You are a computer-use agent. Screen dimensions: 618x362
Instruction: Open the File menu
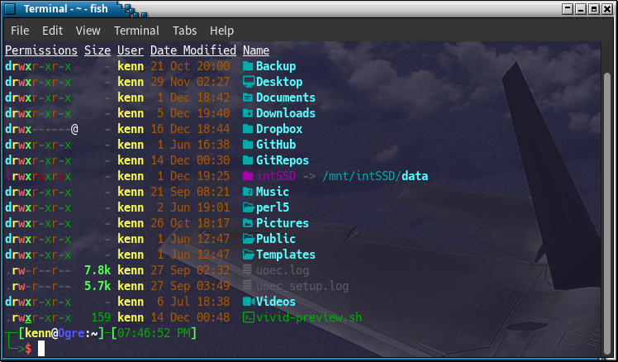point(20,31)
